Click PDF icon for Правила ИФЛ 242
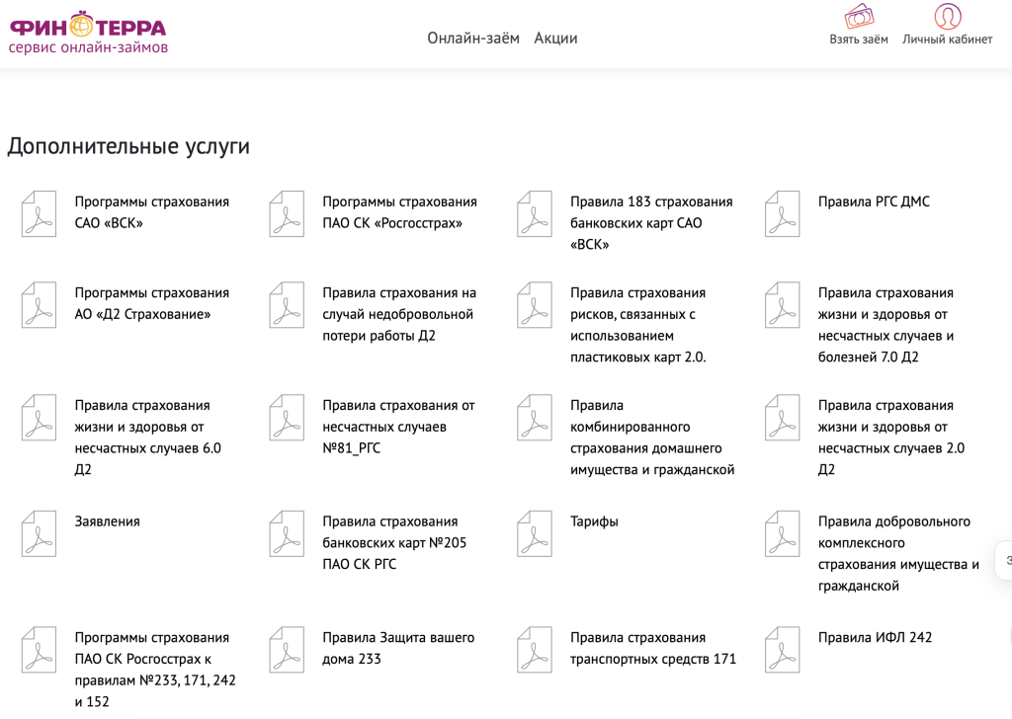This screenshot has width=1012, height=719. pos(782,649)
